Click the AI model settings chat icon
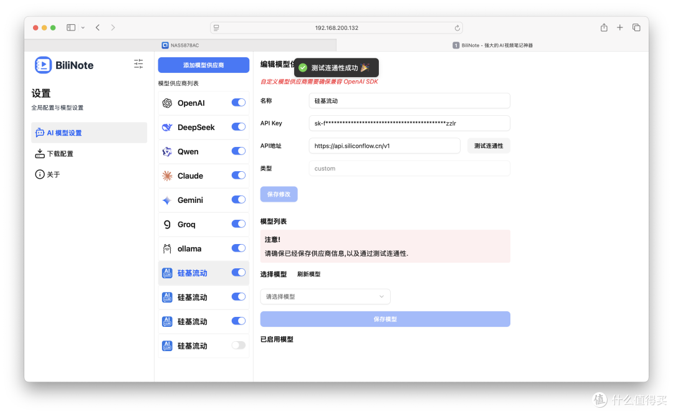The width and height of the screenshot is (673, 414). click(39, 133)
